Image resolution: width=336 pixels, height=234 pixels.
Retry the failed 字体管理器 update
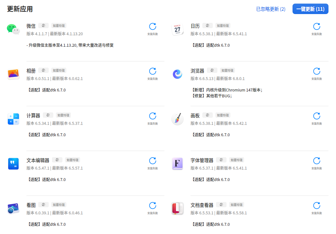click(317, 161)
